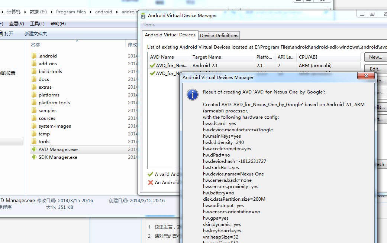The image size is (387, 243).
Task: Click Android Virtual Device Manager title icon
Action: click(143, 16)
